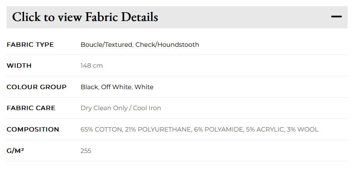
Task: Click the 6% POLYAMIDE composition text
Action: pyautogui.click(x=219, y=129)
